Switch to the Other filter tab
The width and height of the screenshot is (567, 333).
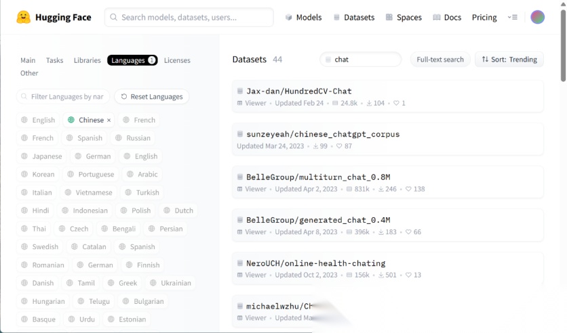29,73
